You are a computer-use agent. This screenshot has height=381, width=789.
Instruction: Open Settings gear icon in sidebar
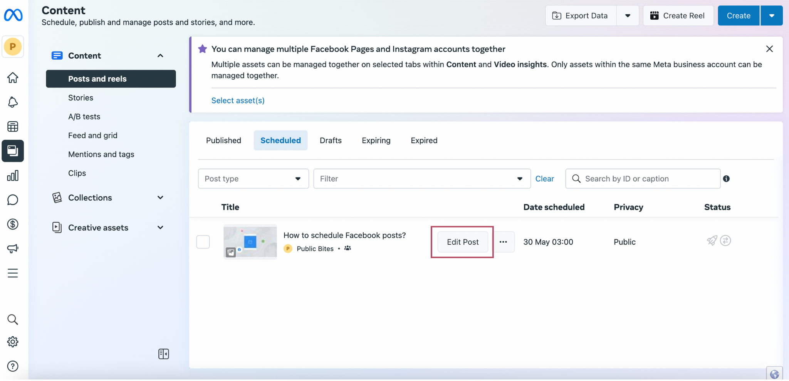(x=13, y=342)
